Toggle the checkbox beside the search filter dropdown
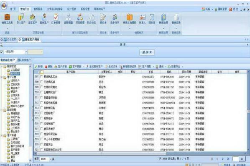Screen dimensions: 250x166 tap(2, 52)
